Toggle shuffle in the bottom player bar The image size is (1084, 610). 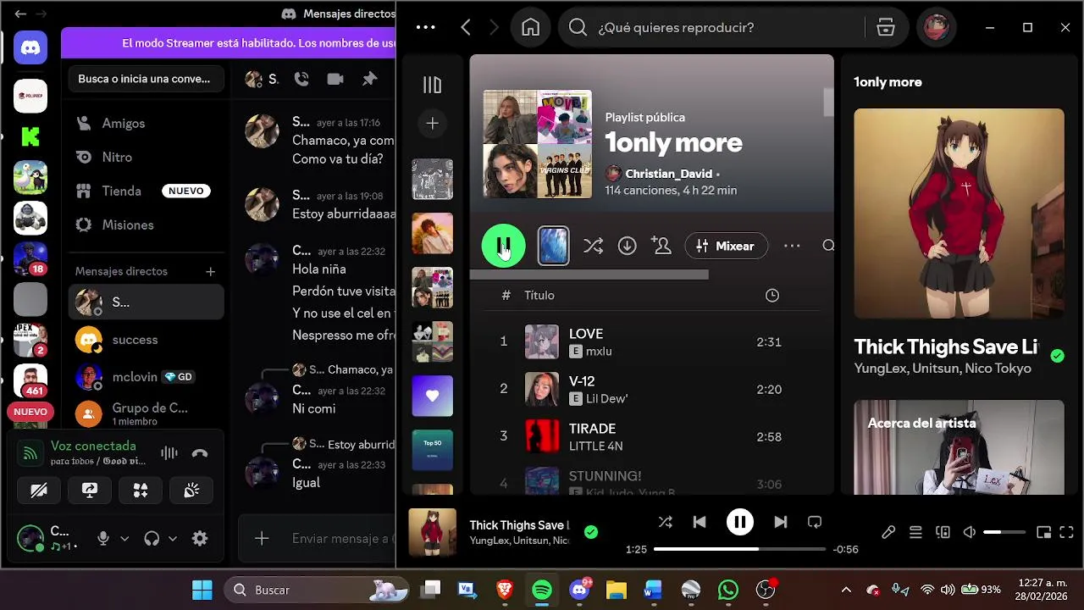click(x=665, y=523)
